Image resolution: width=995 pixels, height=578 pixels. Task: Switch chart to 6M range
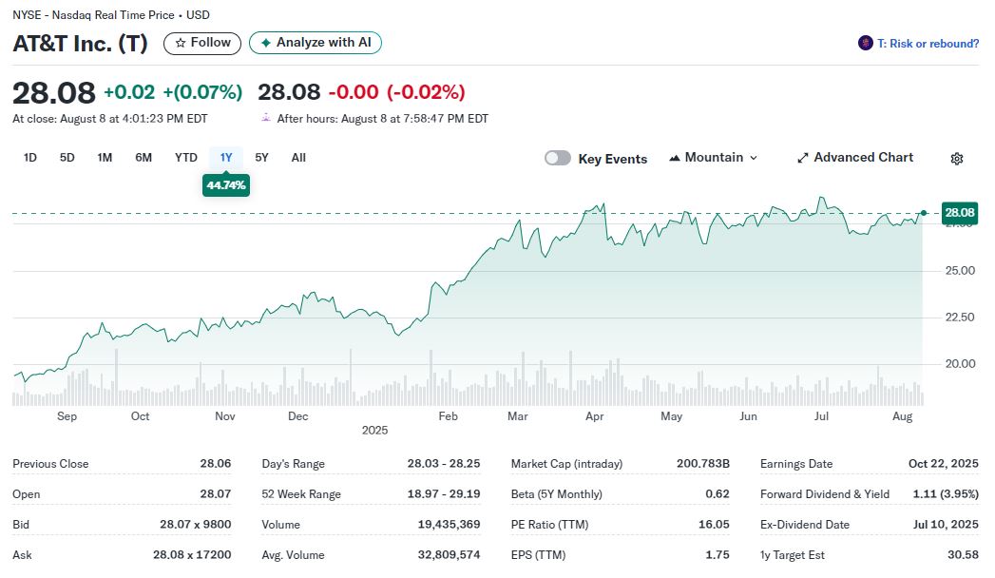pos(144,158)
